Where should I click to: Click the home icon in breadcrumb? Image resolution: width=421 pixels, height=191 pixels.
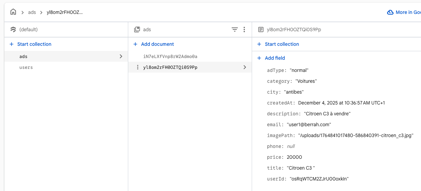pos(13,12)
